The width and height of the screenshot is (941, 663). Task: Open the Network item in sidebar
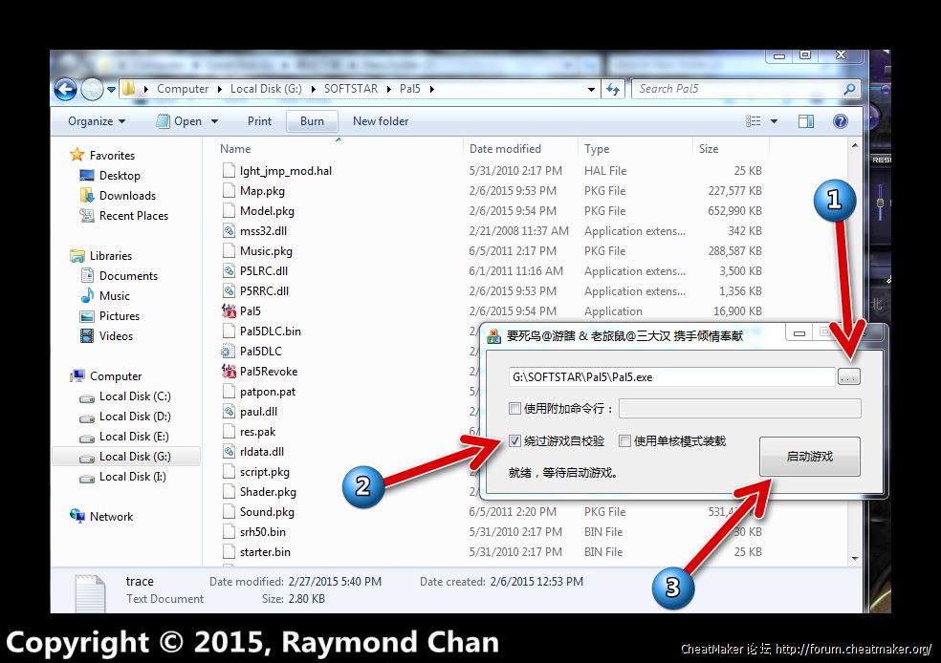tap(111, 517)
